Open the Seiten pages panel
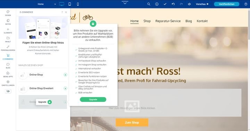The width and height of the screenshot is (250, 131). 8,22
